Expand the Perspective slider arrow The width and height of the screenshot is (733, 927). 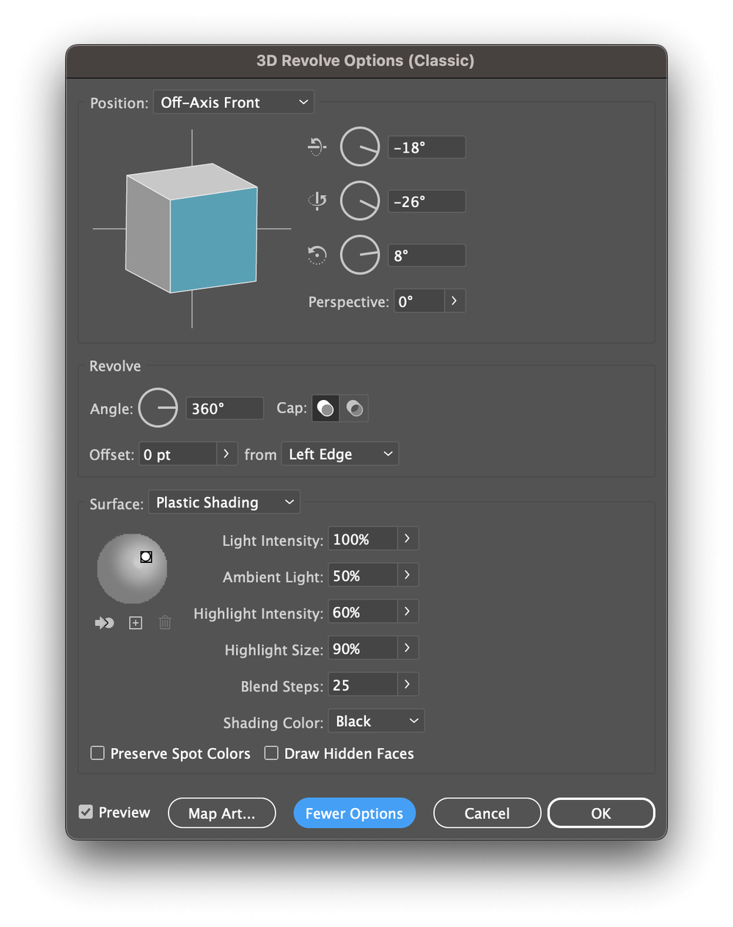point(454,301)
